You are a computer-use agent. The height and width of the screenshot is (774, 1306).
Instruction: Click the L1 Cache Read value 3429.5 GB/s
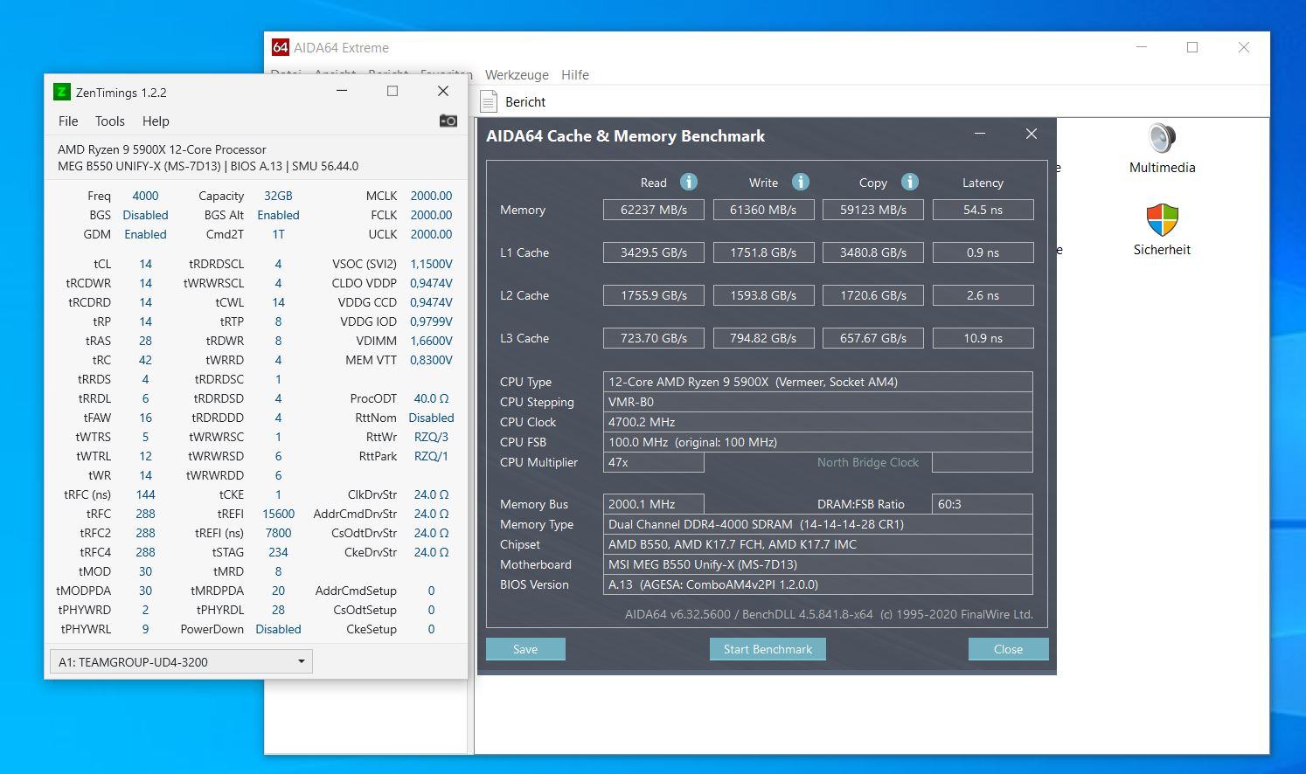[654, 252]
